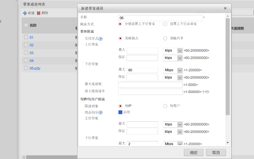
Task: Toggle the 启用 dynamic sharing checkbox
Action: click(x=120, y=112)
